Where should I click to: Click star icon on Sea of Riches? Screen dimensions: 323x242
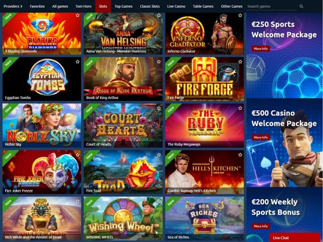[240, 201]
